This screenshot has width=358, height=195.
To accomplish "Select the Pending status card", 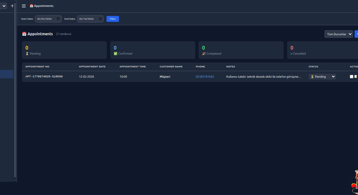I will [x=64, y=50].
